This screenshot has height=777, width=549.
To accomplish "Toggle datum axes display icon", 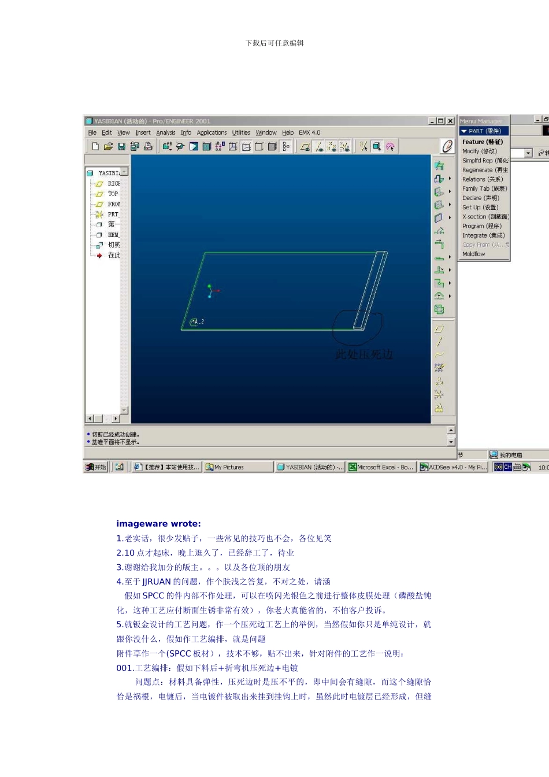I will click(318, 147).
